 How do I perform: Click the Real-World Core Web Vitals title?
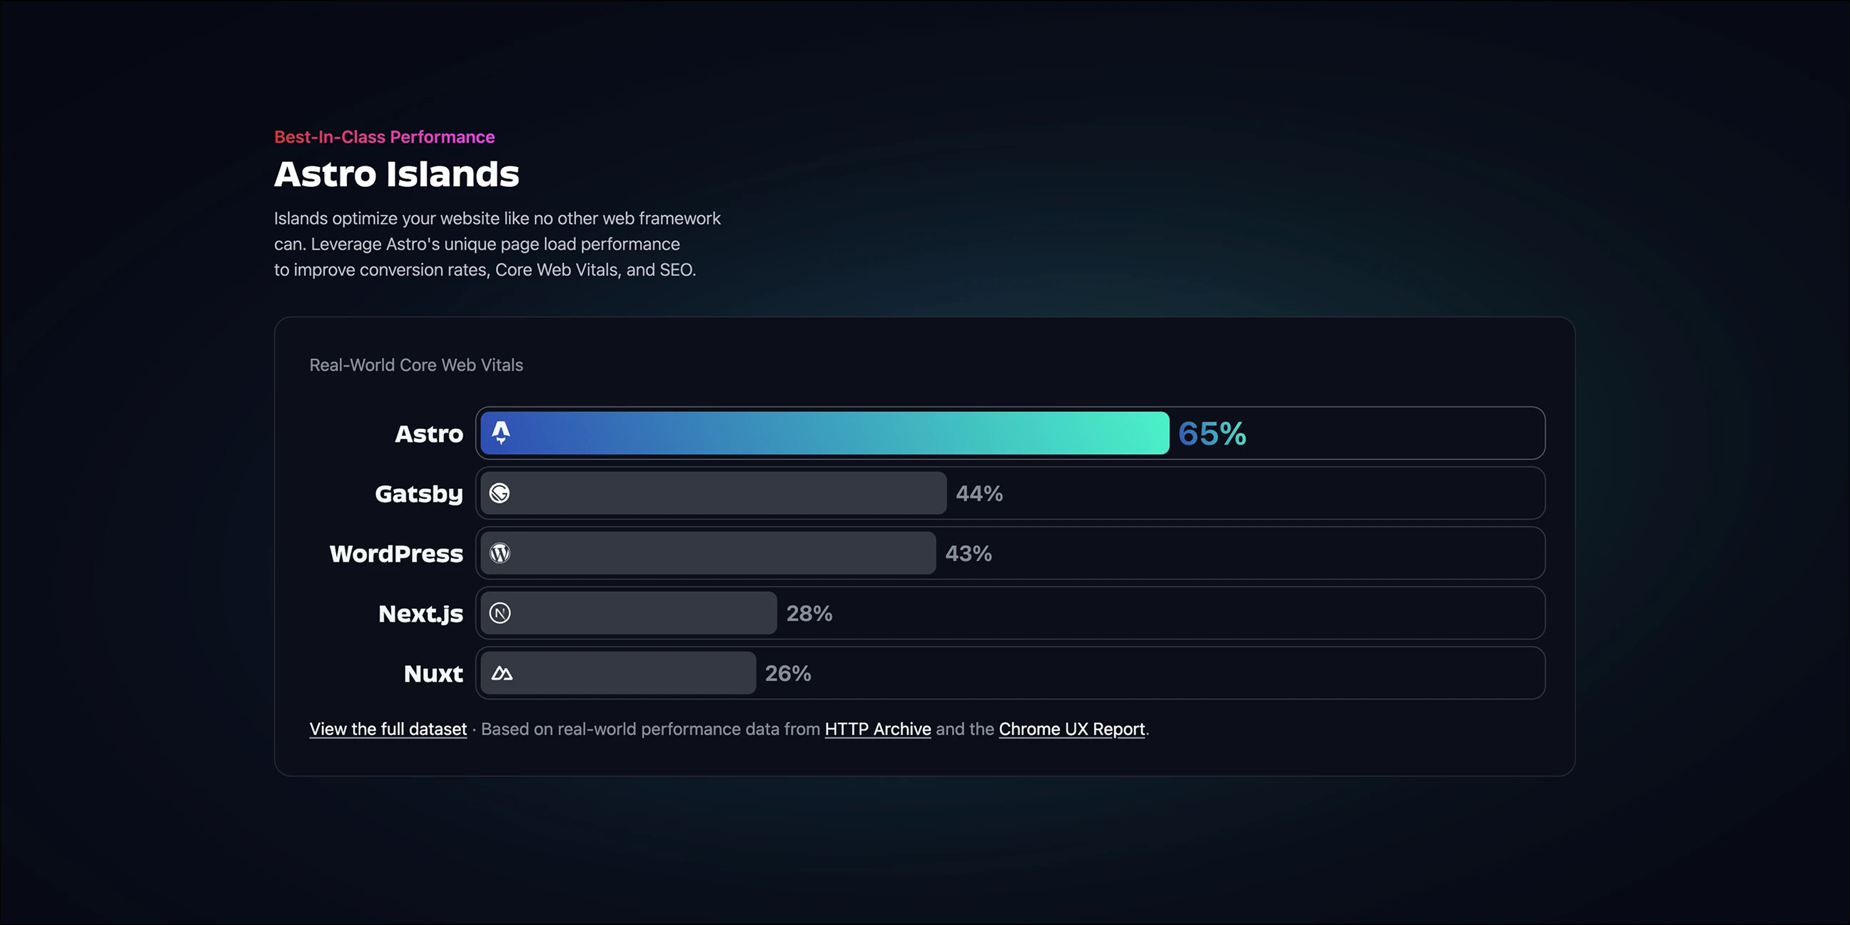point(416,365)
